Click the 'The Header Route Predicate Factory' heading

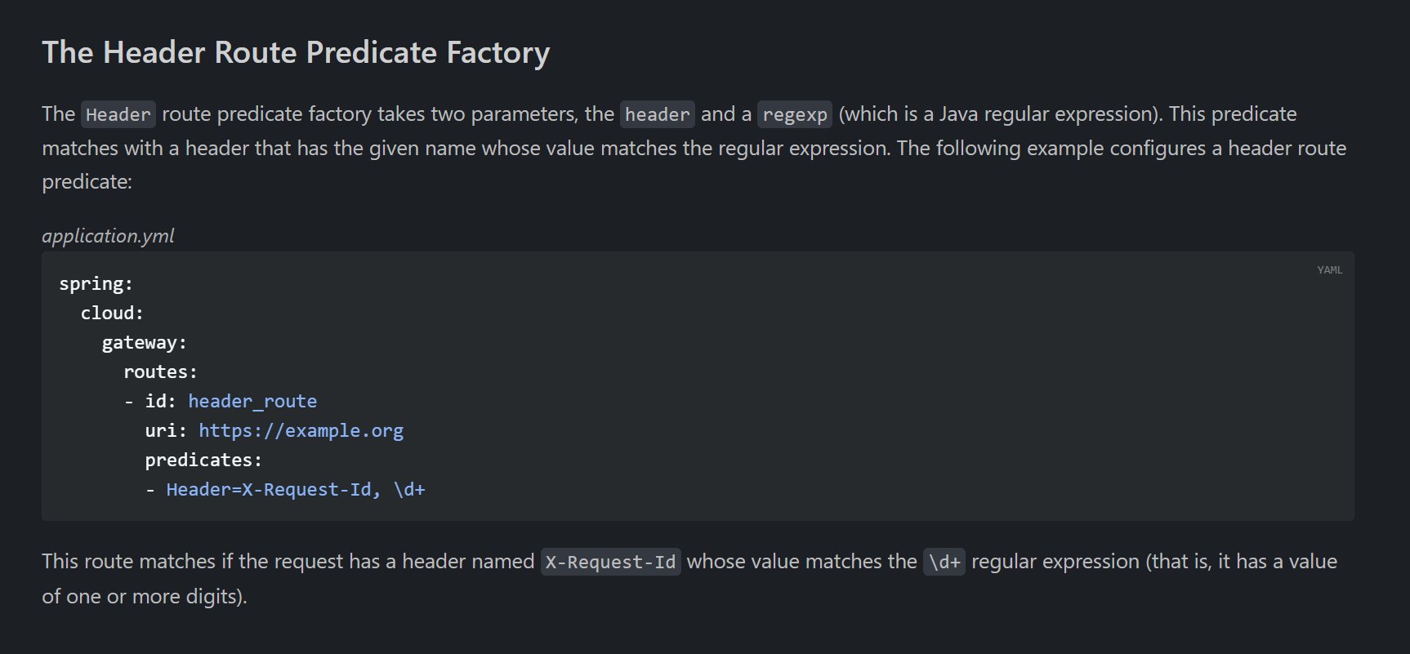(x=296, y=52)
